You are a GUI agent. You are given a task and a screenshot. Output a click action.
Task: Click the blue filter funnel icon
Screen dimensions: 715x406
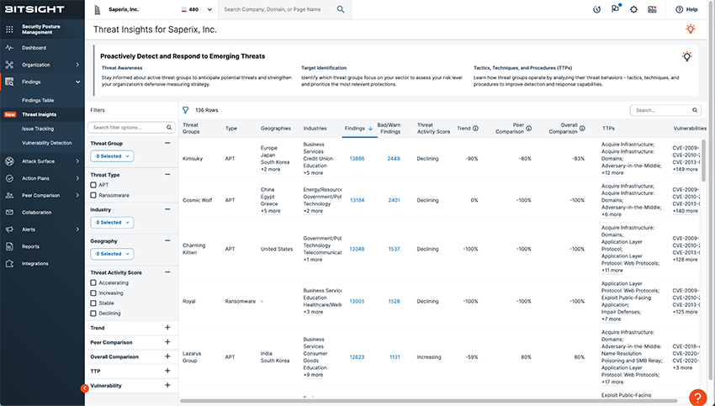point(186,110)
